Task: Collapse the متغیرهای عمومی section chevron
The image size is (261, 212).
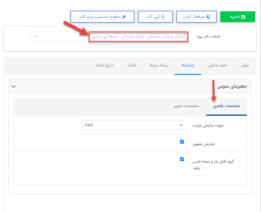Action: click(13, 86)
